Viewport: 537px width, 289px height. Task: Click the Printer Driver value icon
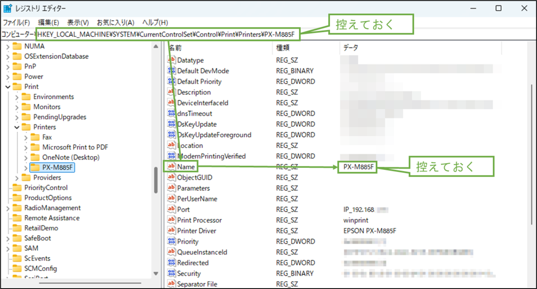point(171,231)
